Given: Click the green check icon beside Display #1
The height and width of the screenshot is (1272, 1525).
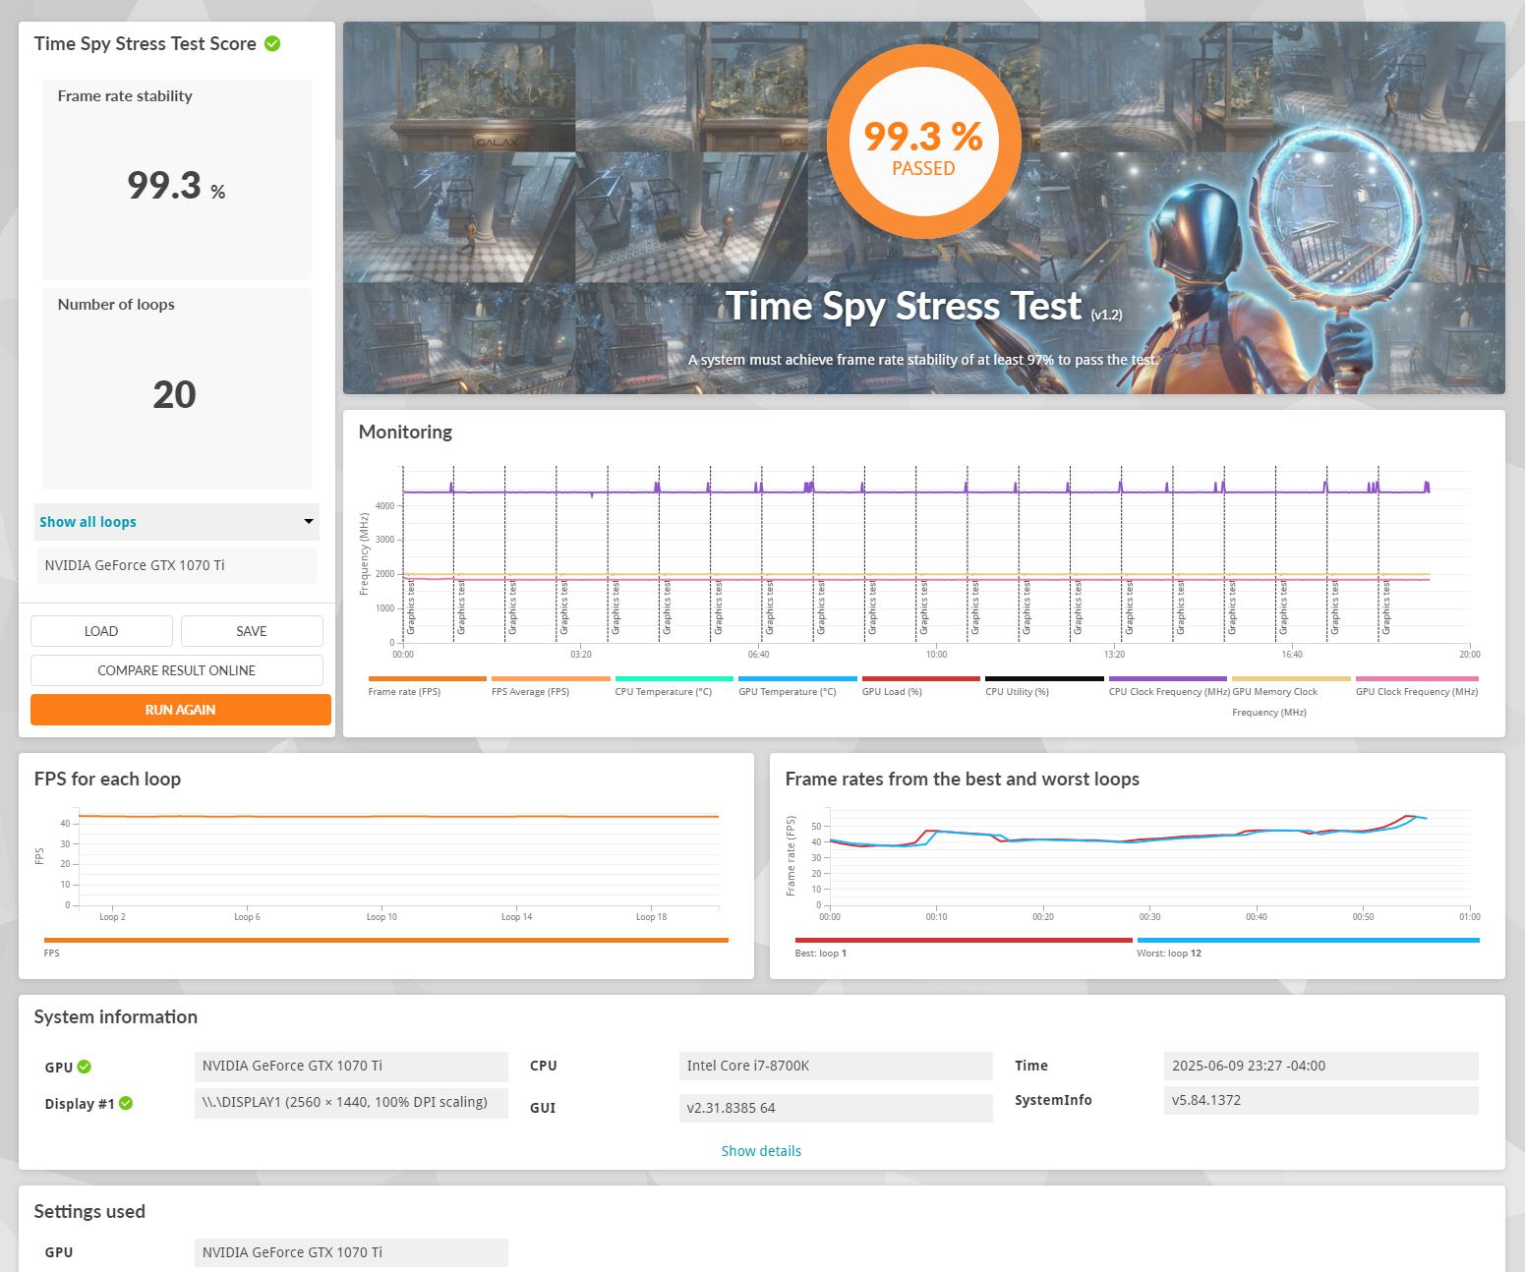Looking at the screenshot, I should pos(126,1103).
